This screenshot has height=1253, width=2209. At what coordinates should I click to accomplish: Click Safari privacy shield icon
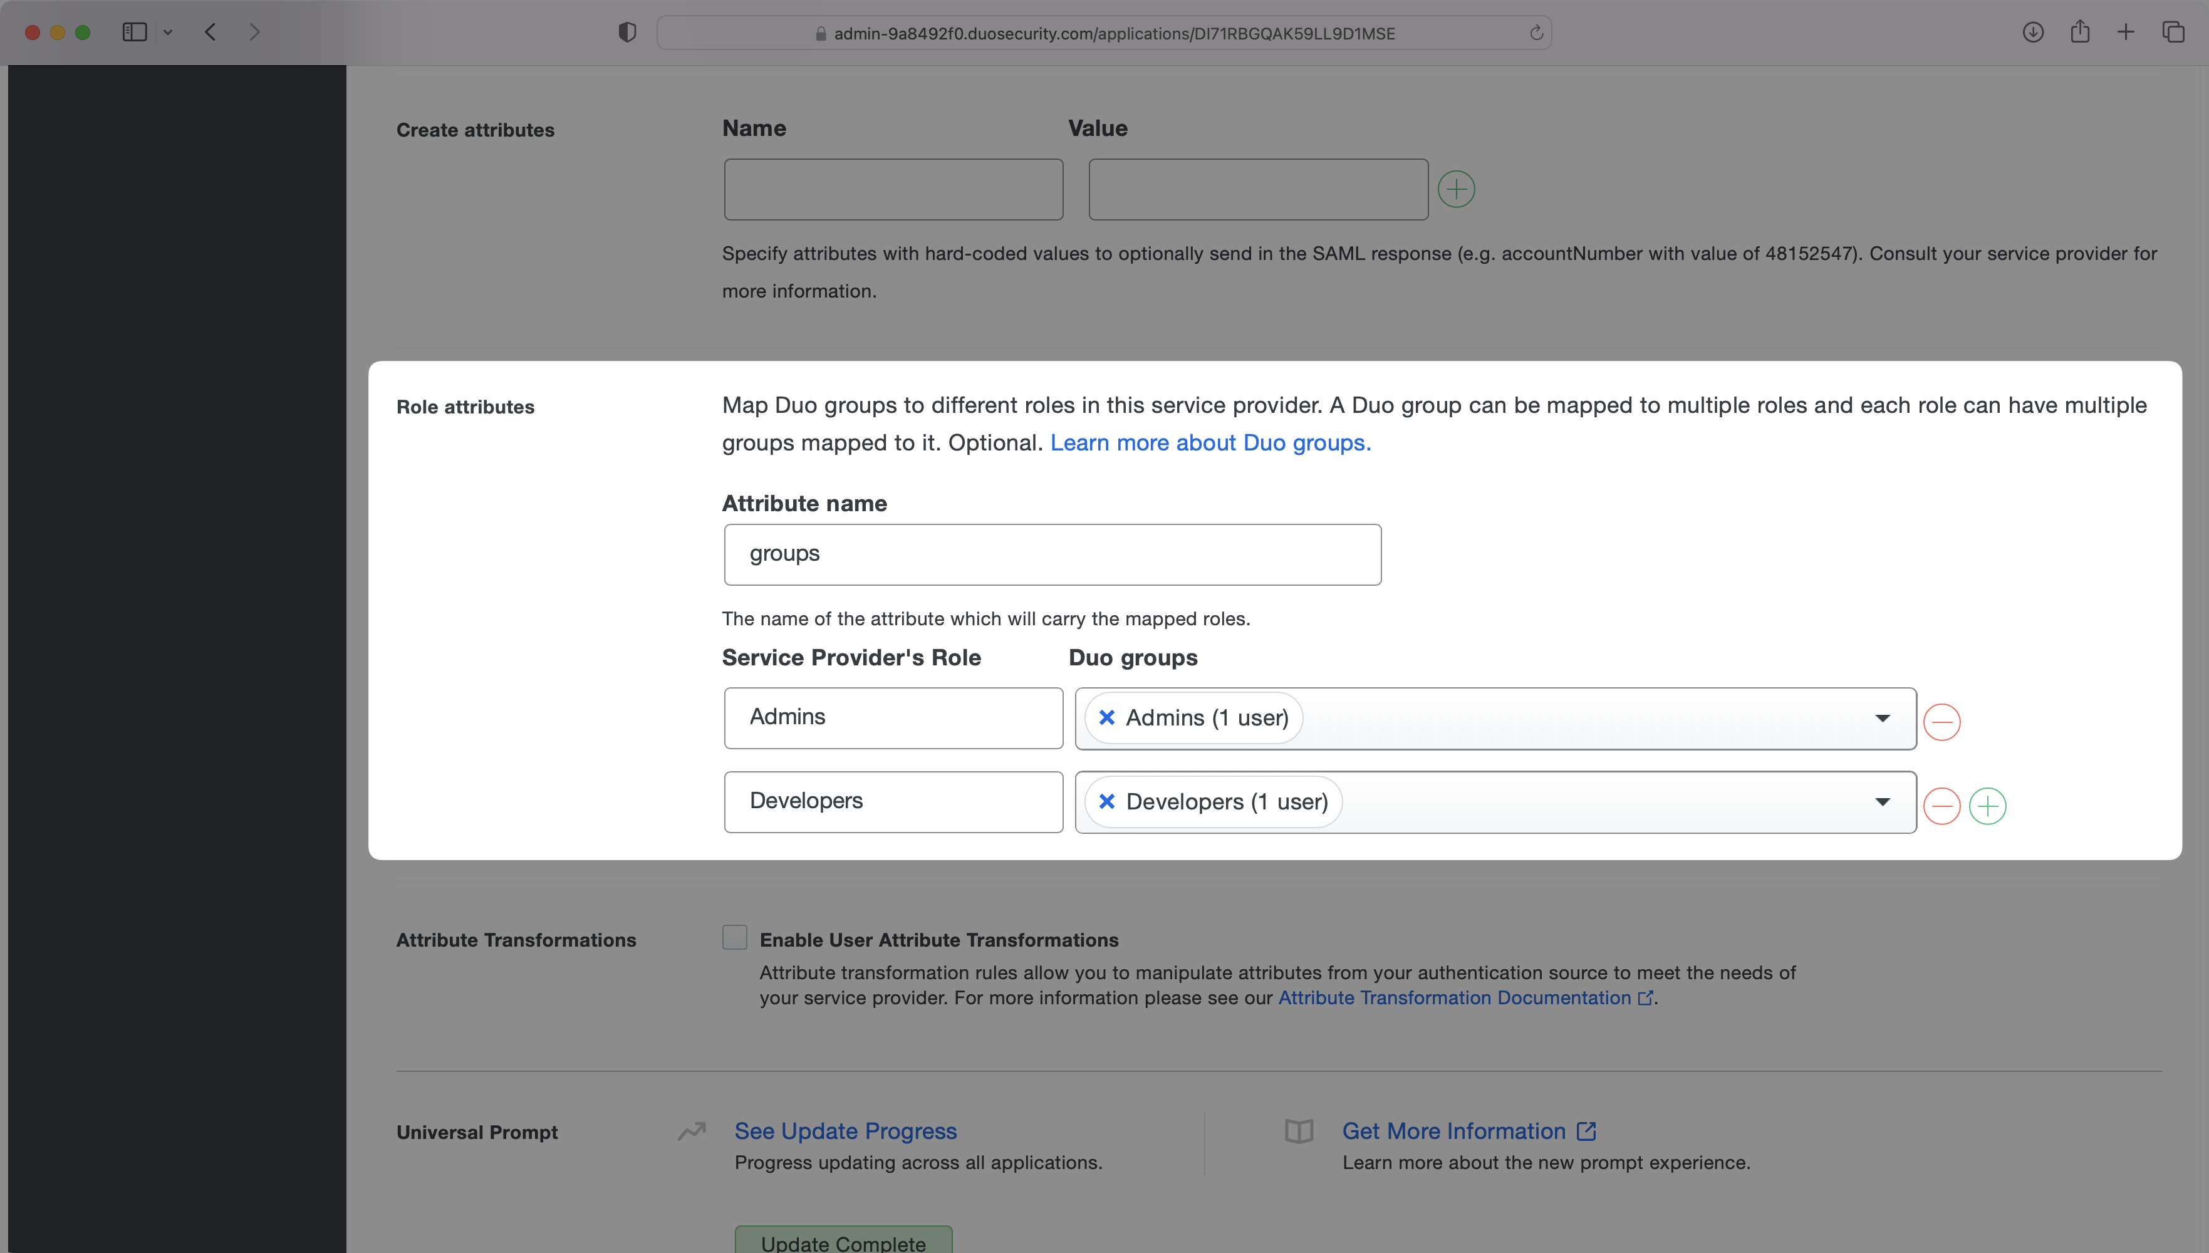[627, 33]
